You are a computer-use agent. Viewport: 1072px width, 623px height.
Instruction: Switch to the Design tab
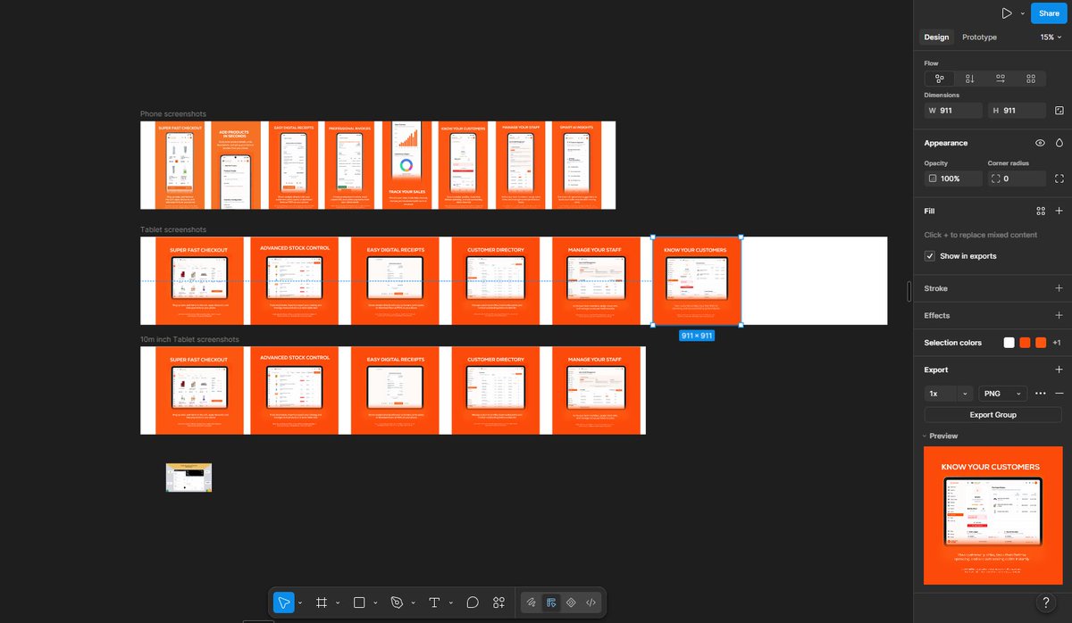(936, 37)
